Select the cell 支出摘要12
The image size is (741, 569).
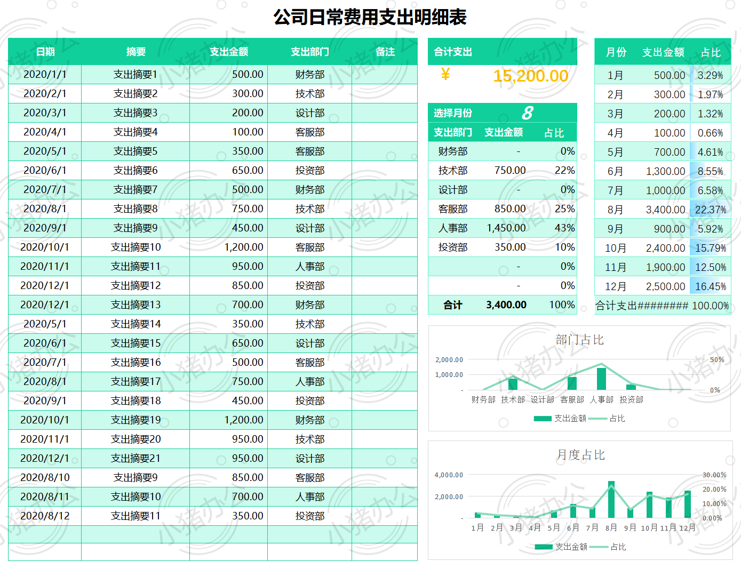click(x=136, y=285)
